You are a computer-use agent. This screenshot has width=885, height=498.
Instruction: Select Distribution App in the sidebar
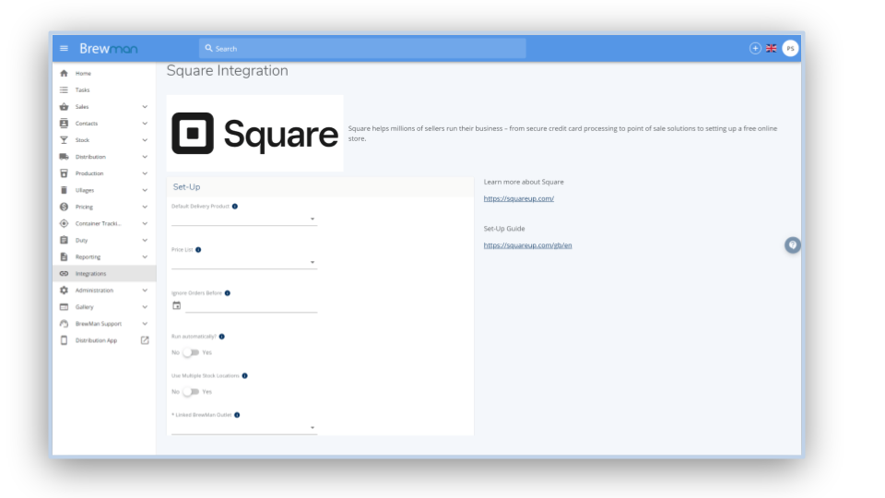click(104, 340)
